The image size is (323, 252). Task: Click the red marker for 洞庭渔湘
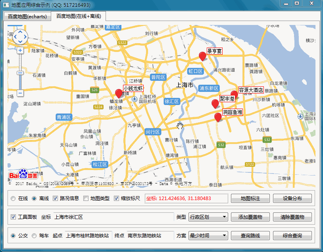[218, 117]
